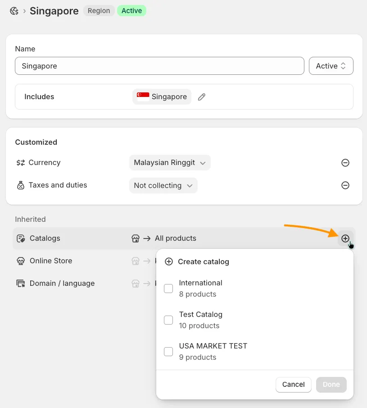Open the Active status dropdown
The width and height of the screenshot is (367, 408).
point(331,66)
